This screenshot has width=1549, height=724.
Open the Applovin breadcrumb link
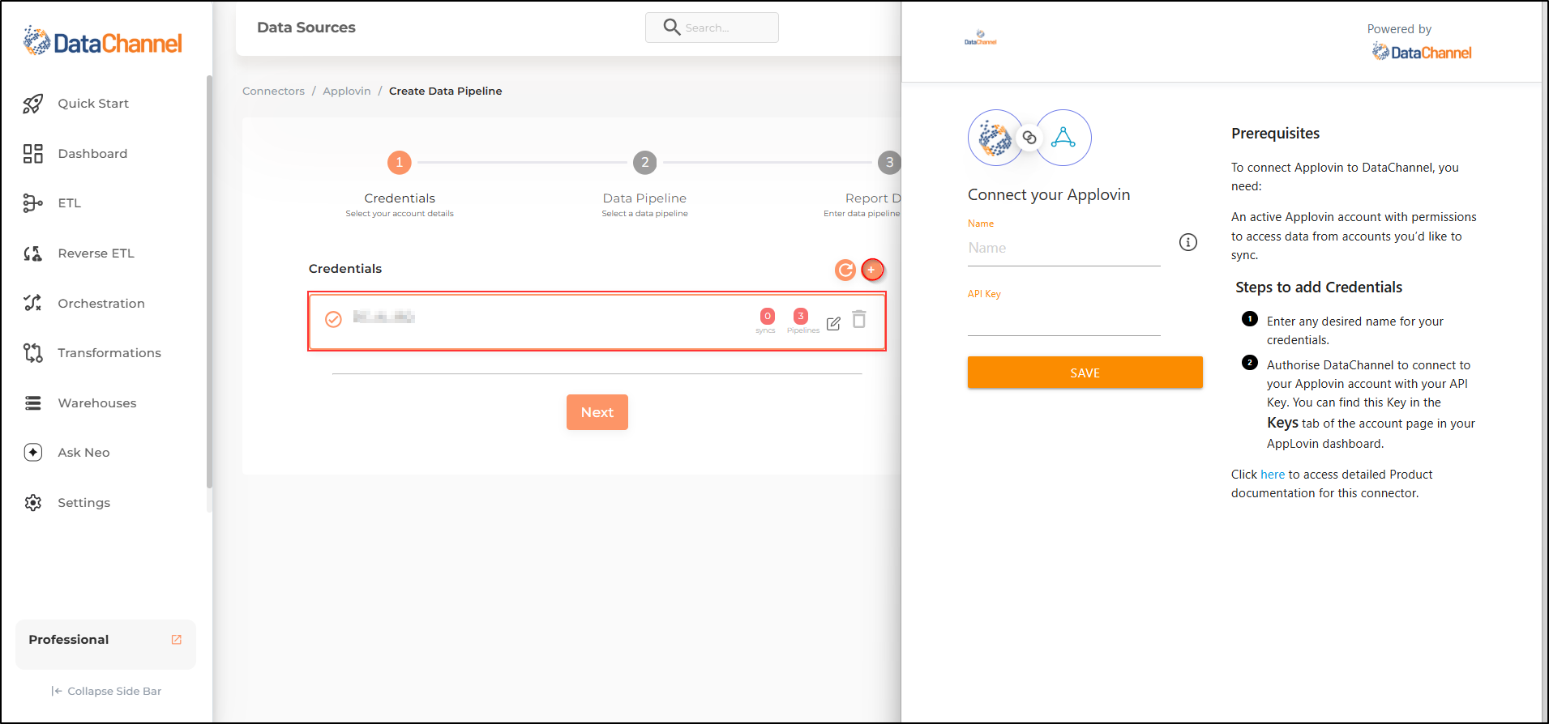pyautogui.click(x=347, y=91)
